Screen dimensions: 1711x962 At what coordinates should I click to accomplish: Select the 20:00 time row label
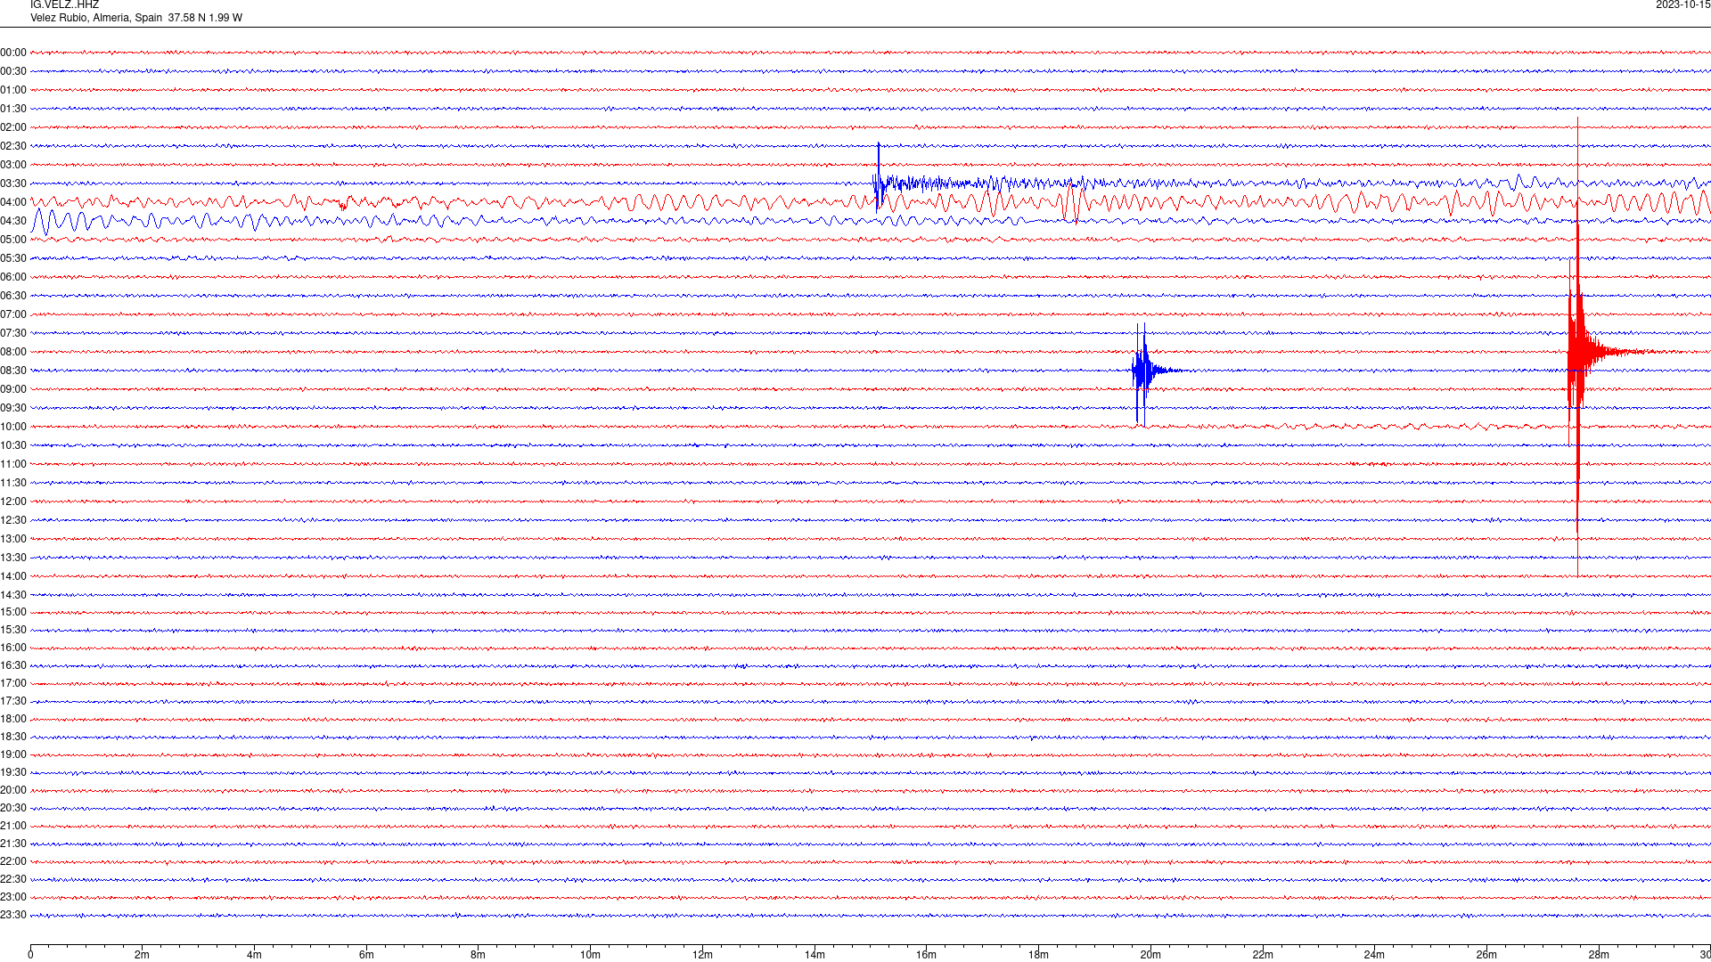[13, 791]
